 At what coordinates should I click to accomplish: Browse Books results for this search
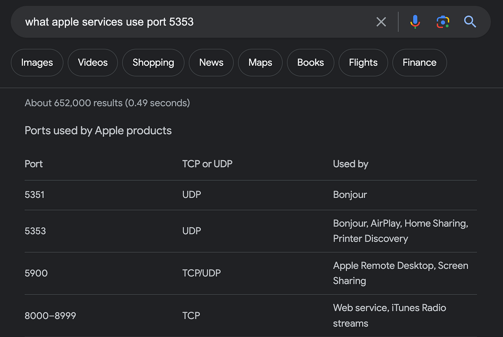tap(310, 62)
